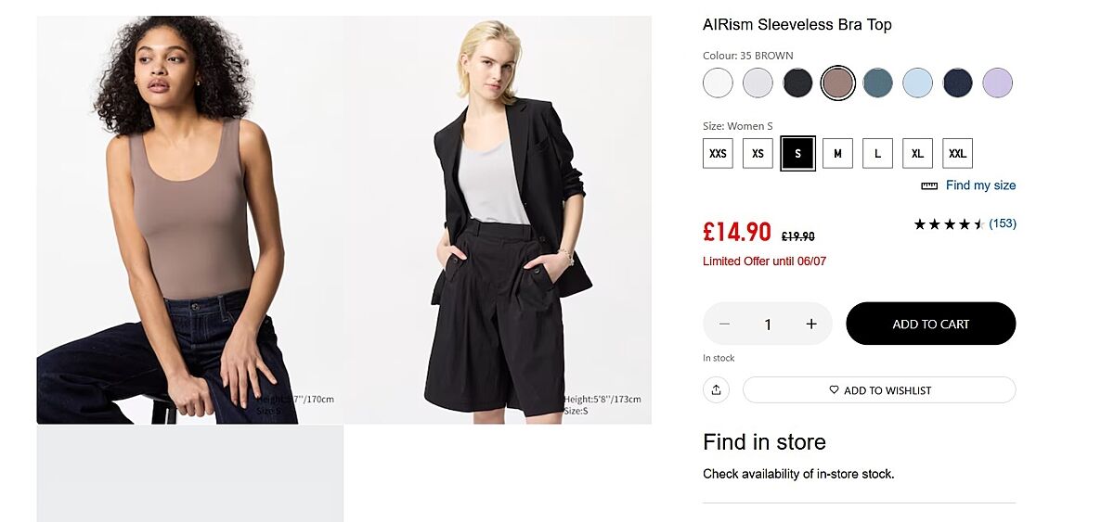Screen dimensions: 1114x522
Task: Add item to wishlist
Action: (879, 390)
